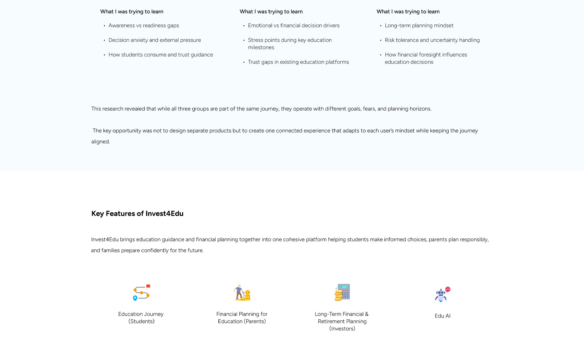
Task: Click How financial foresight influences education decisions
Action: (x=426, y=58)
